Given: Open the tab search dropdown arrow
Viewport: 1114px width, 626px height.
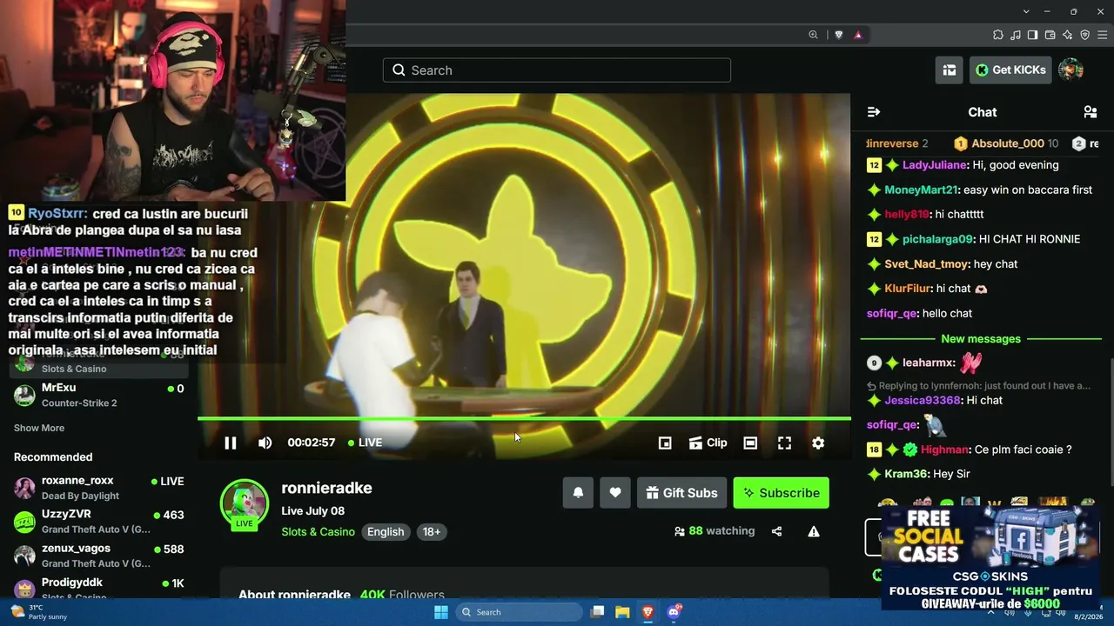Looking at the screenshot, I should click(1027, 11).
